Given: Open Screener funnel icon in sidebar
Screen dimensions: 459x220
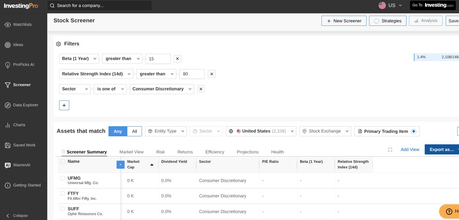Looking at the screenshot, I should point(7,85).
